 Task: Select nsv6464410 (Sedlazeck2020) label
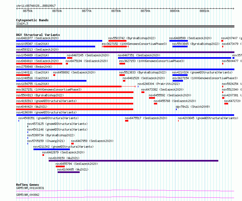38,61
